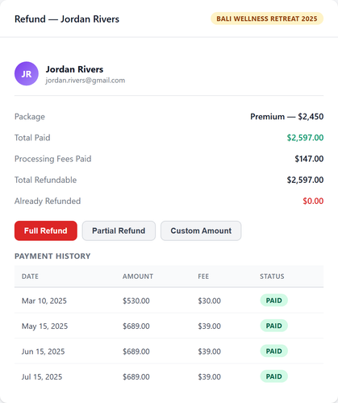Choose the Custom Amount button
The height and width of the screenshot is (403, 338).
tap(201, 231)
